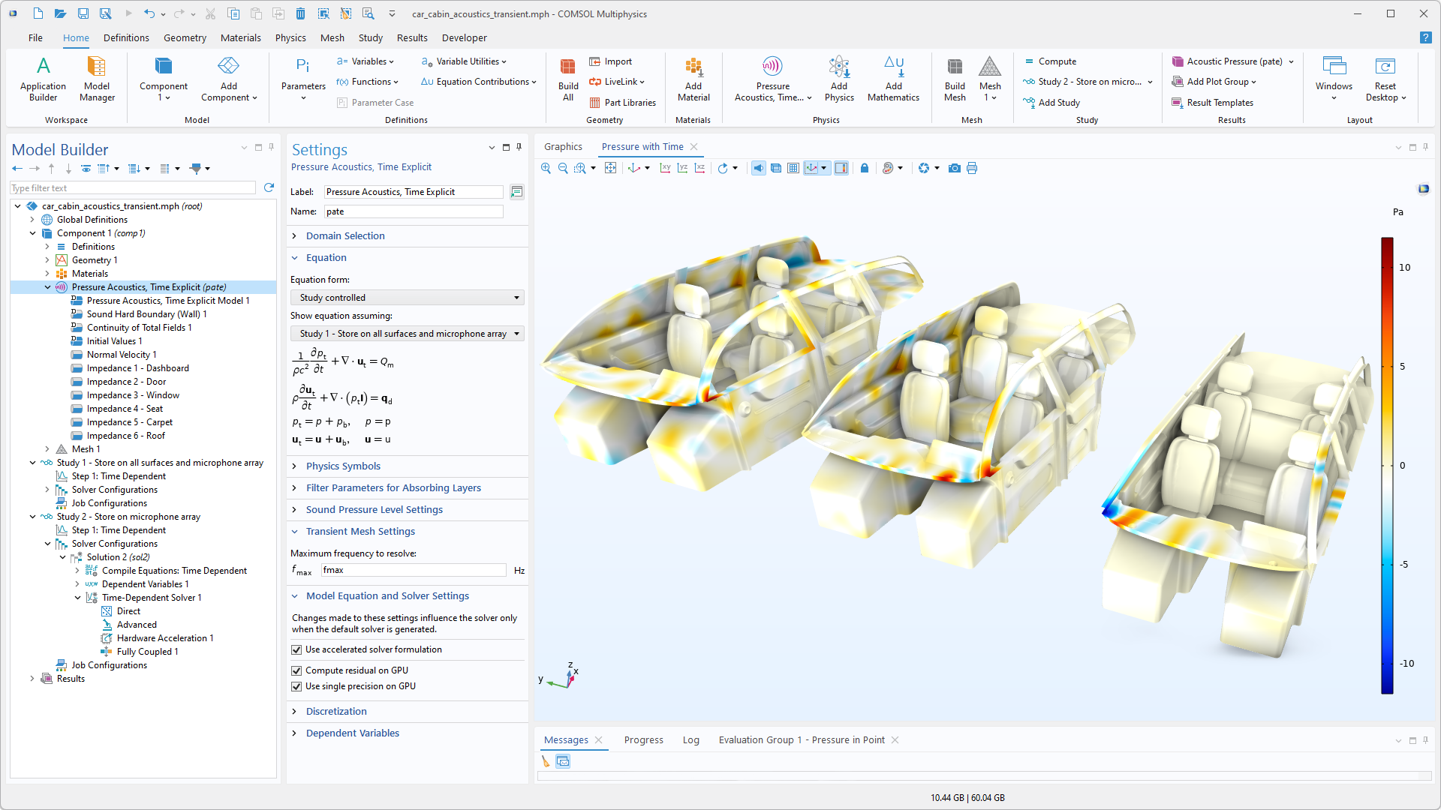Screen dimensions: 1441x810
Task: Expand the Discretization section
Action: tap(336, 711)
